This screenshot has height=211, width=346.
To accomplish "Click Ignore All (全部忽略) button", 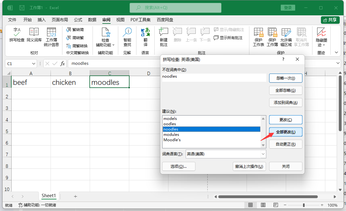I will point(285,90).
